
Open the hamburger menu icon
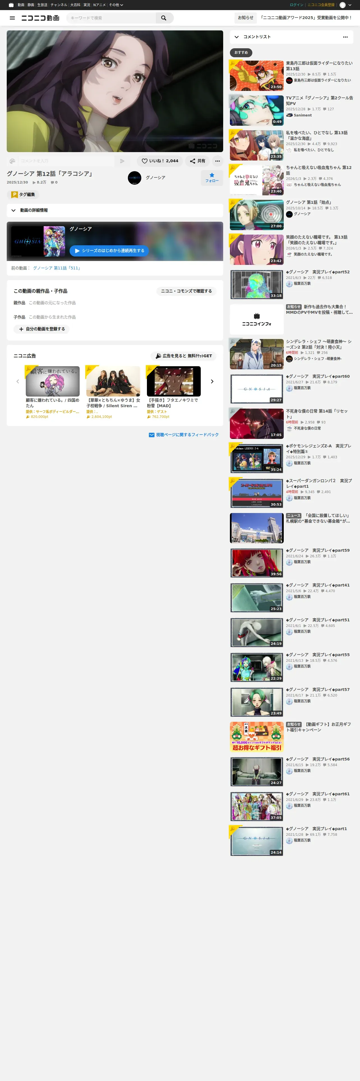[x=12, y=18]
